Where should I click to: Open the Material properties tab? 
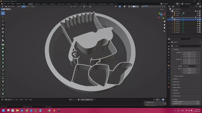[x=169, y=83]
